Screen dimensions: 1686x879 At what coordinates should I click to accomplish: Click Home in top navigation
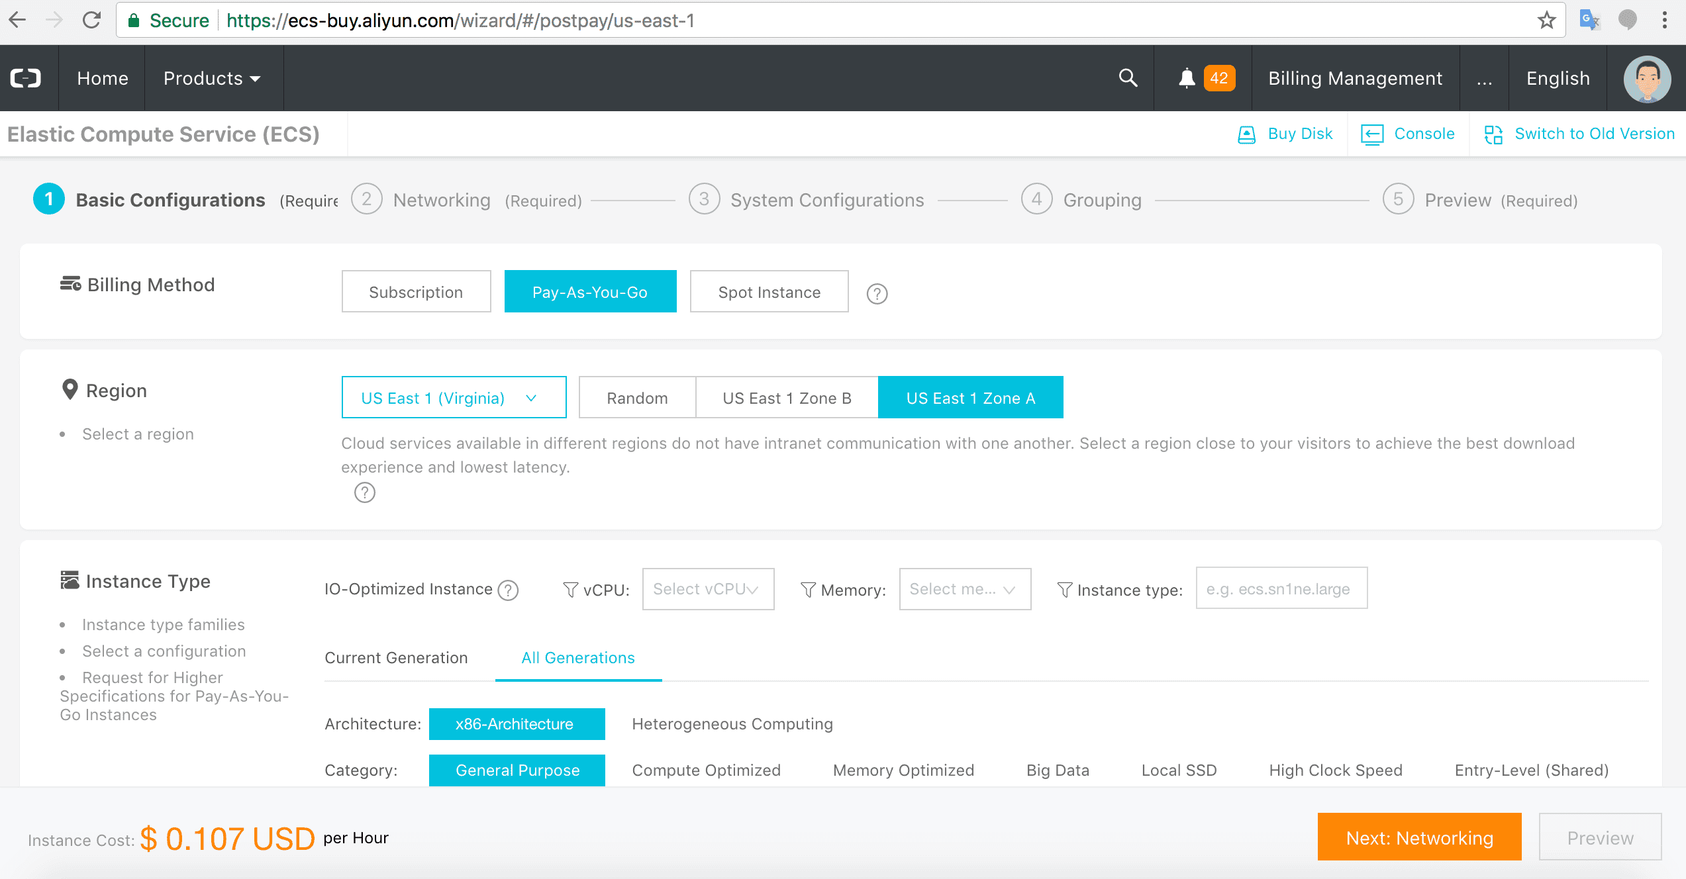[103, 78]
